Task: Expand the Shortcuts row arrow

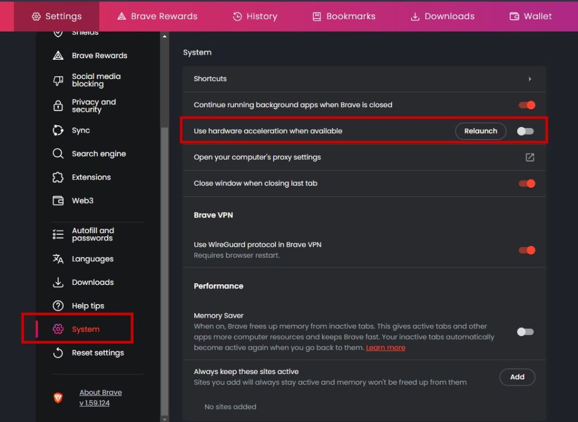Action: [x=529, y=79]
